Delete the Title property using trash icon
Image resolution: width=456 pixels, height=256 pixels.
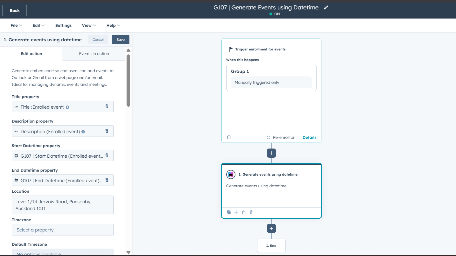coord(107,106)
